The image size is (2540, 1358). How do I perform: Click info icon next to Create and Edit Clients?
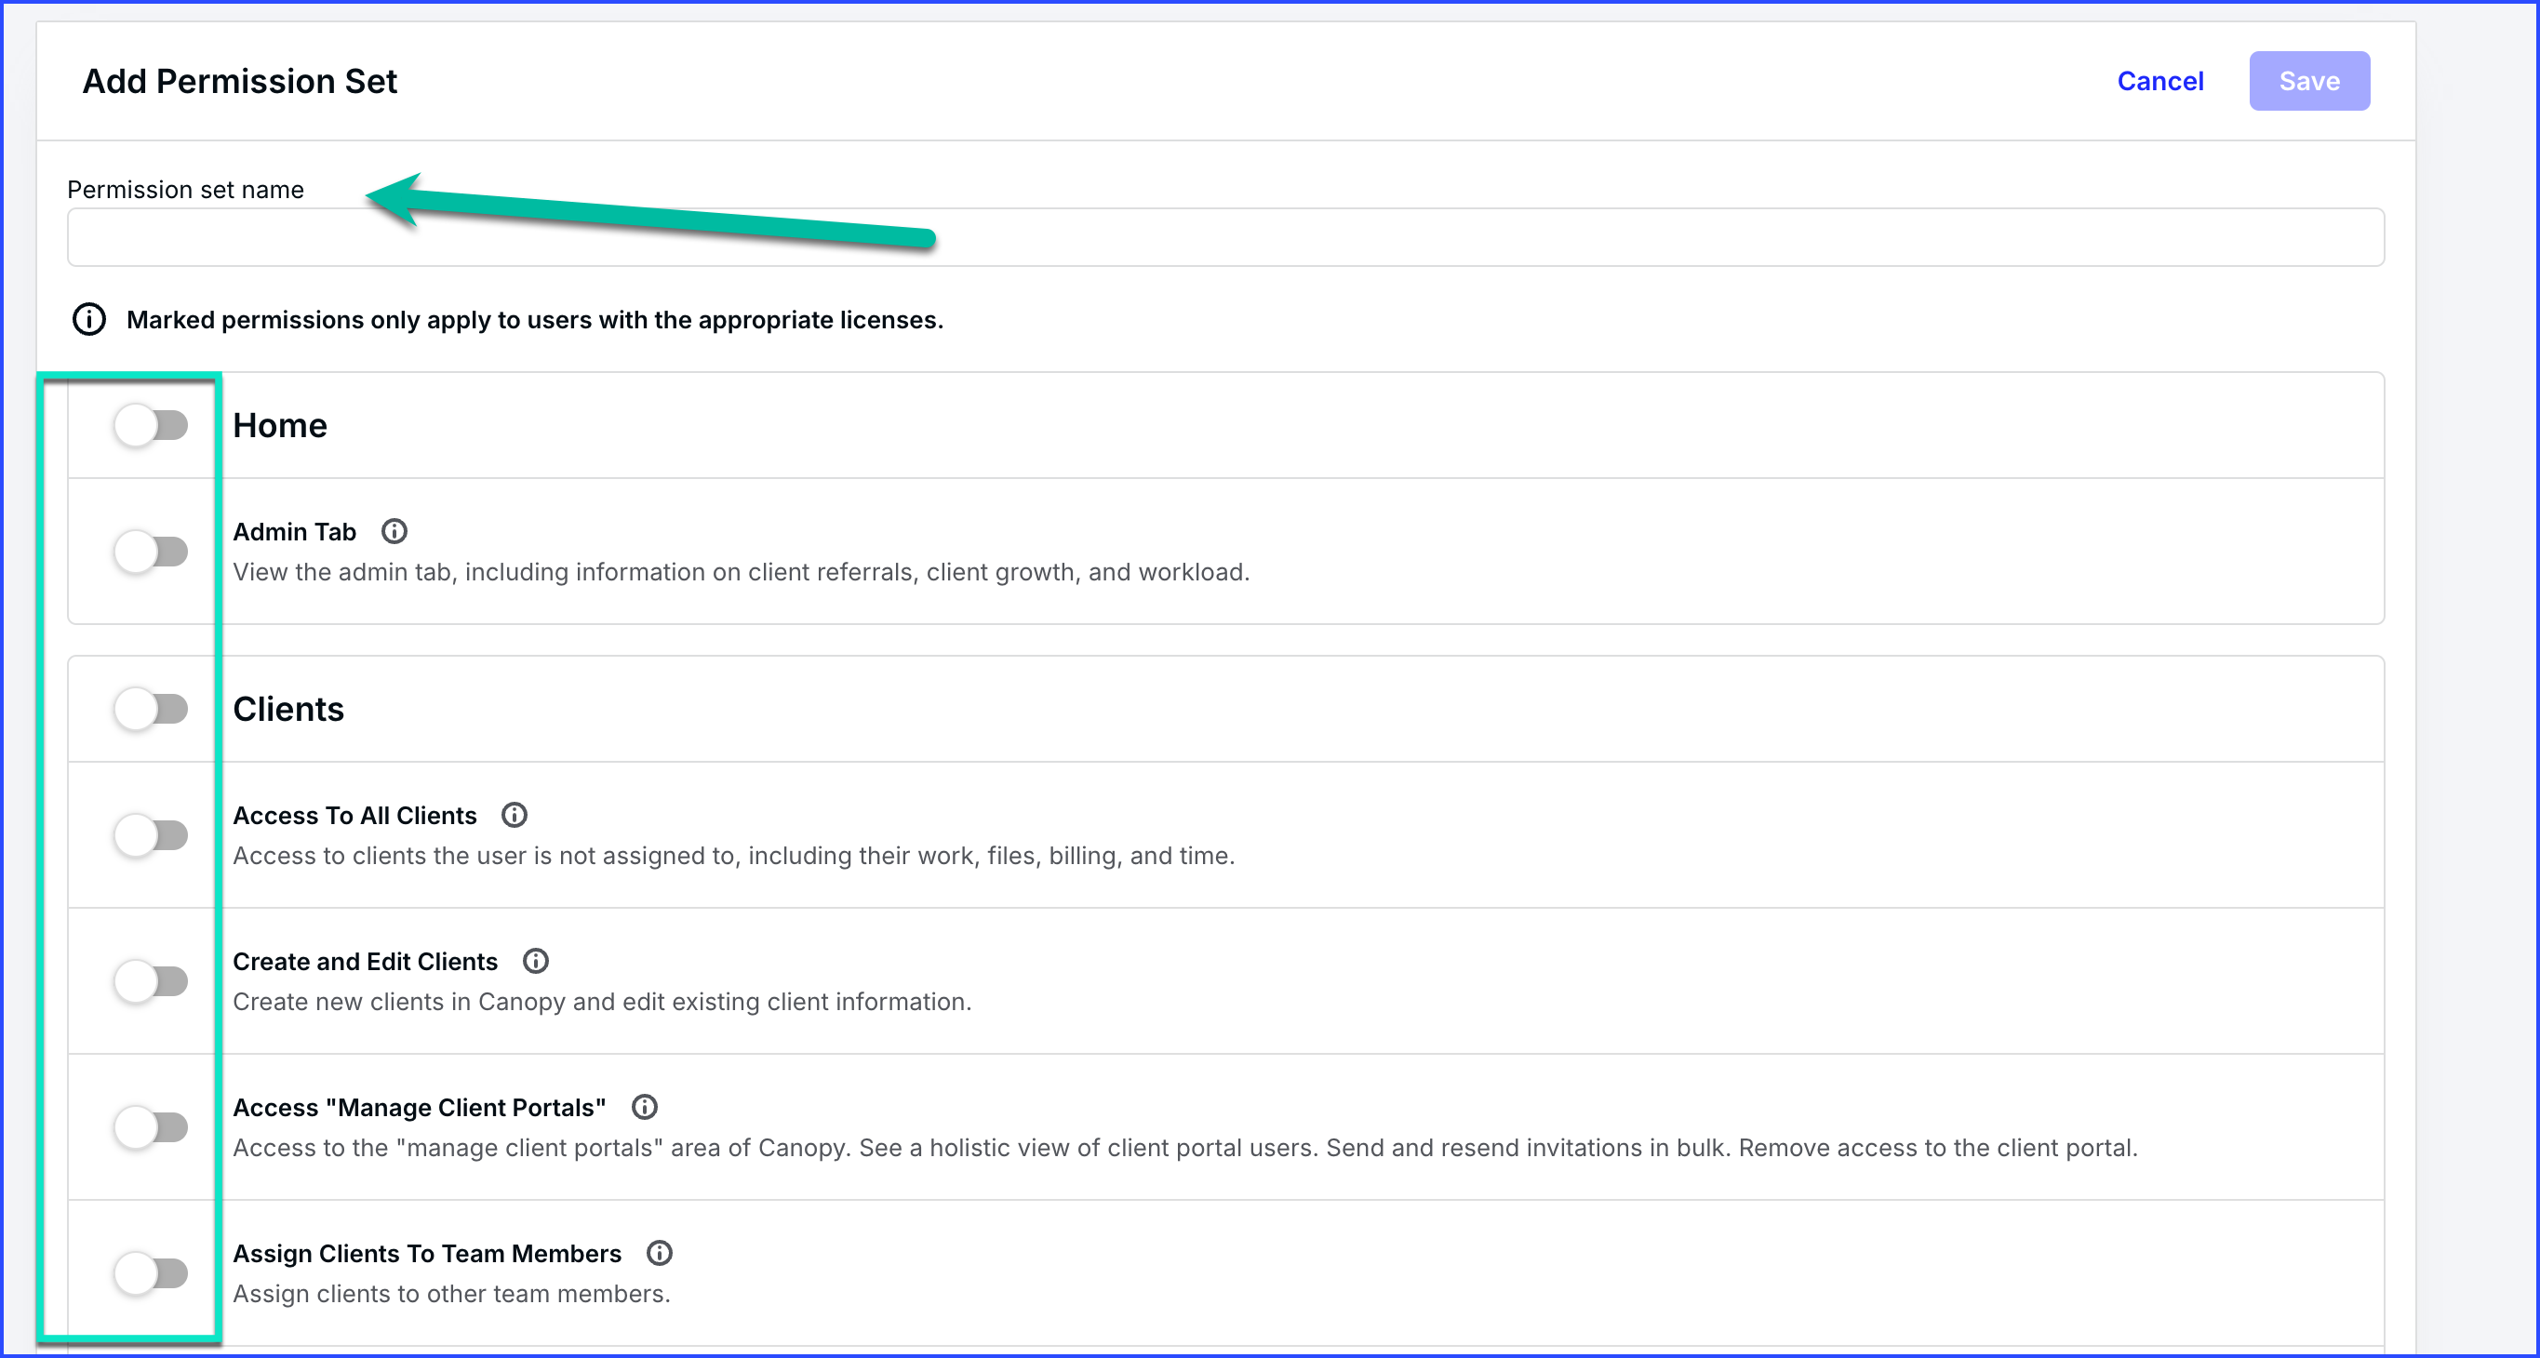(x=535, y=961)
